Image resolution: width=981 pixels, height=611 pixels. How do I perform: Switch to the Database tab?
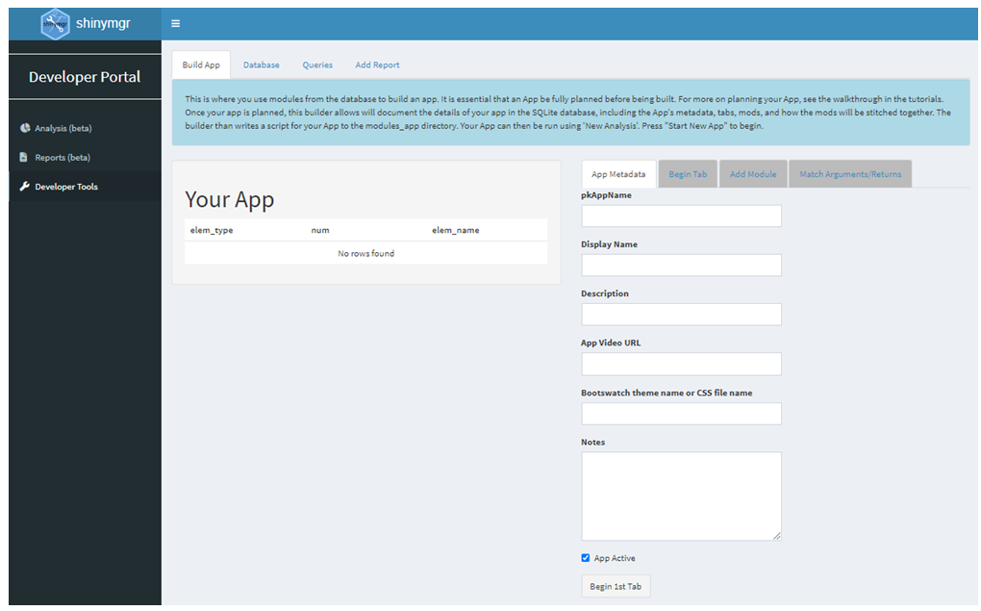point(261,64)
